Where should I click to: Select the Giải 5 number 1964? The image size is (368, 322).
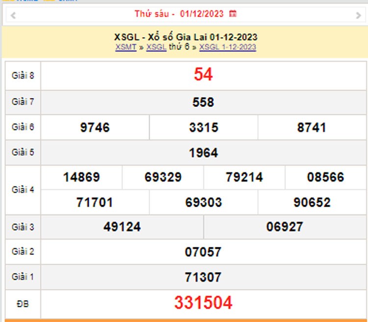coord(203,153)
